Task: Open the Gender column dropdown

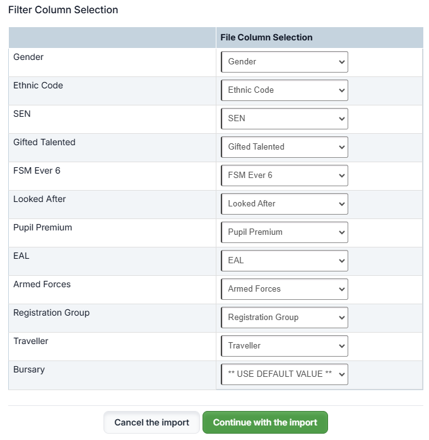Action: (284, 62)
